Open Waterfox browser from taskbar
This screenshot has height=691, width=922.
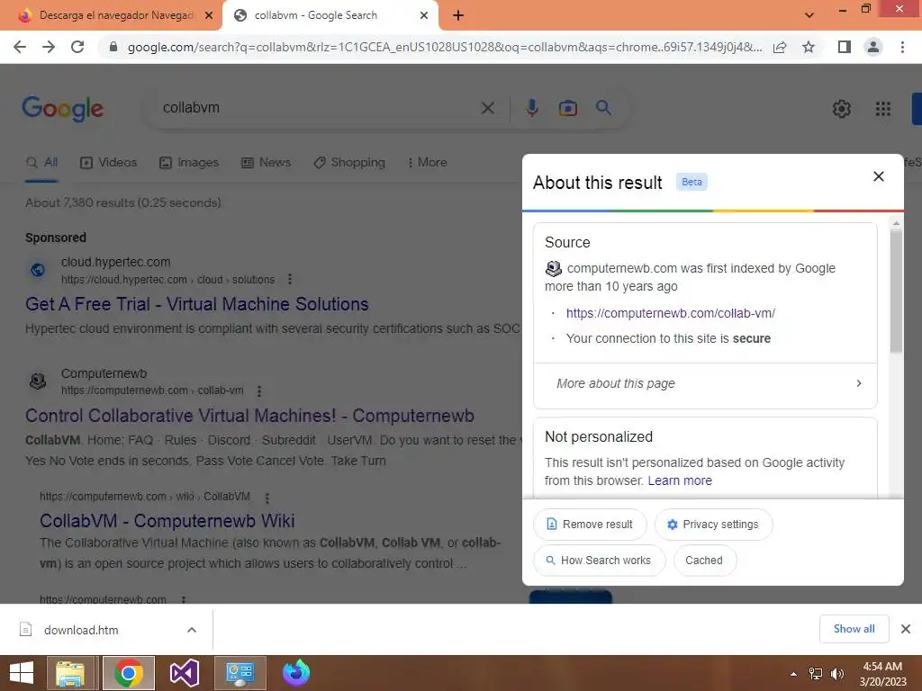295,673
